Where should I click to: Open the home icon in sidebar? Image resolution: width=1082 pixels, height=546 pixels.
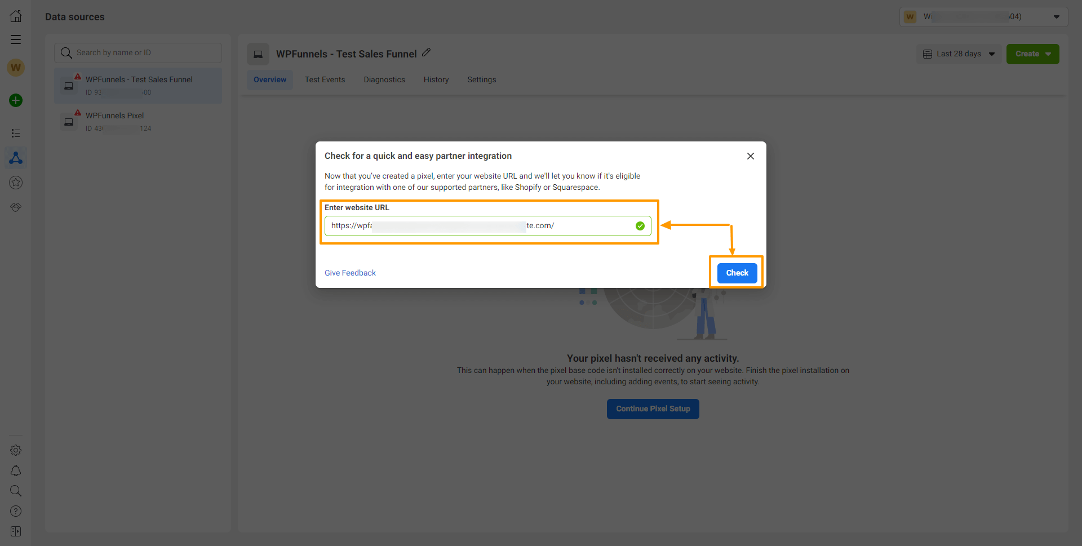[x=16, y=16]
